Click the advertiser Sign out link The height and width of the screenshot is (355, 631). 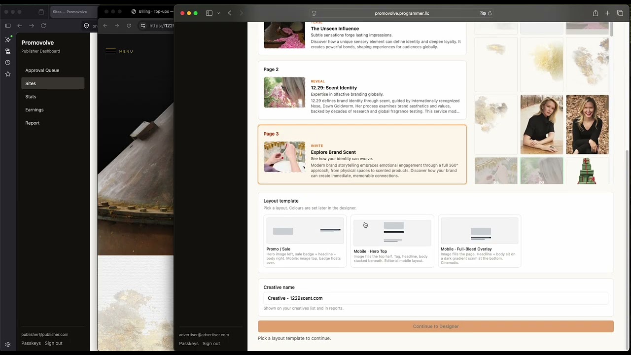[x=211, y=344]
